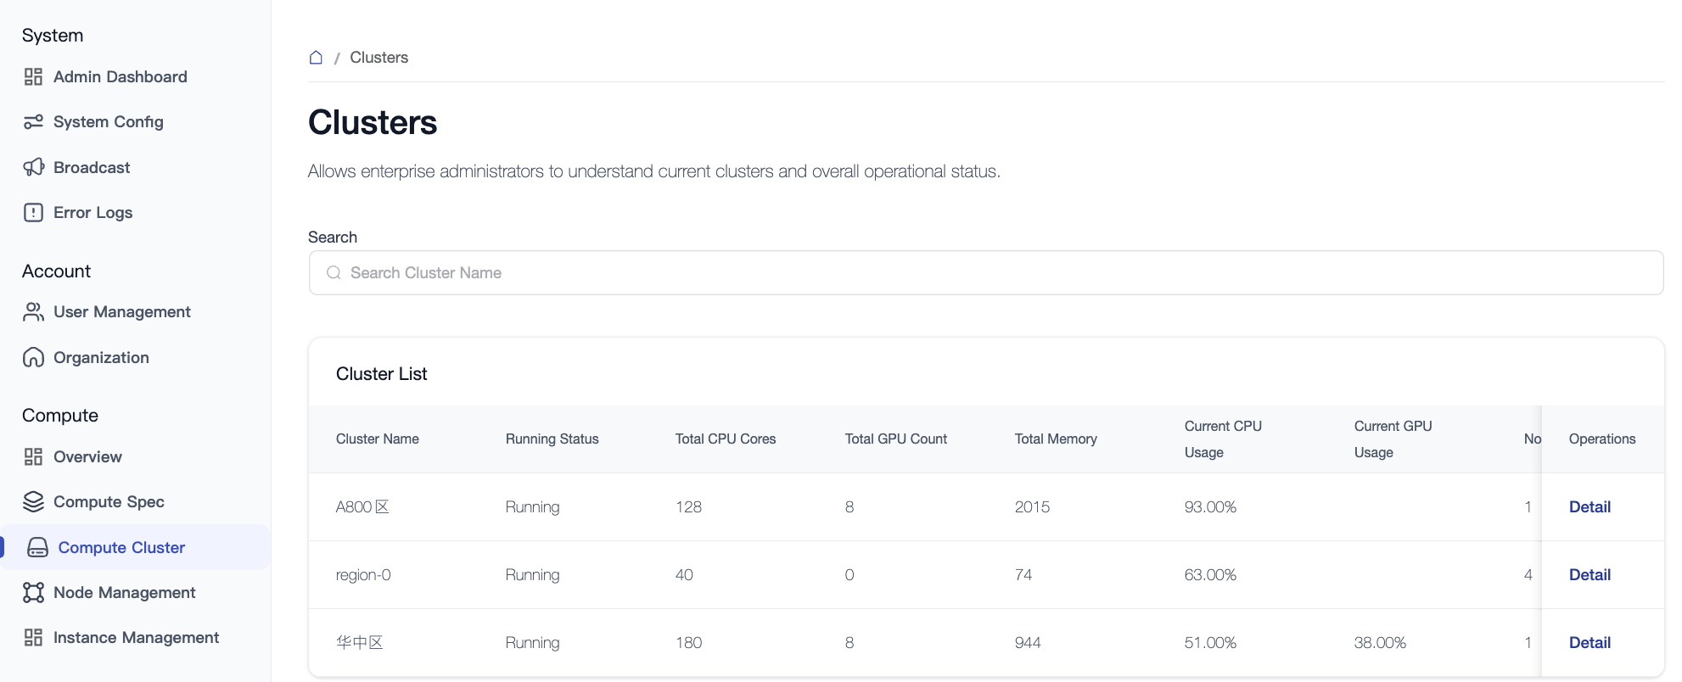View Detail of the region-0 cluster
This screenshot has height=682, width=1682.
pos(1589,575)
